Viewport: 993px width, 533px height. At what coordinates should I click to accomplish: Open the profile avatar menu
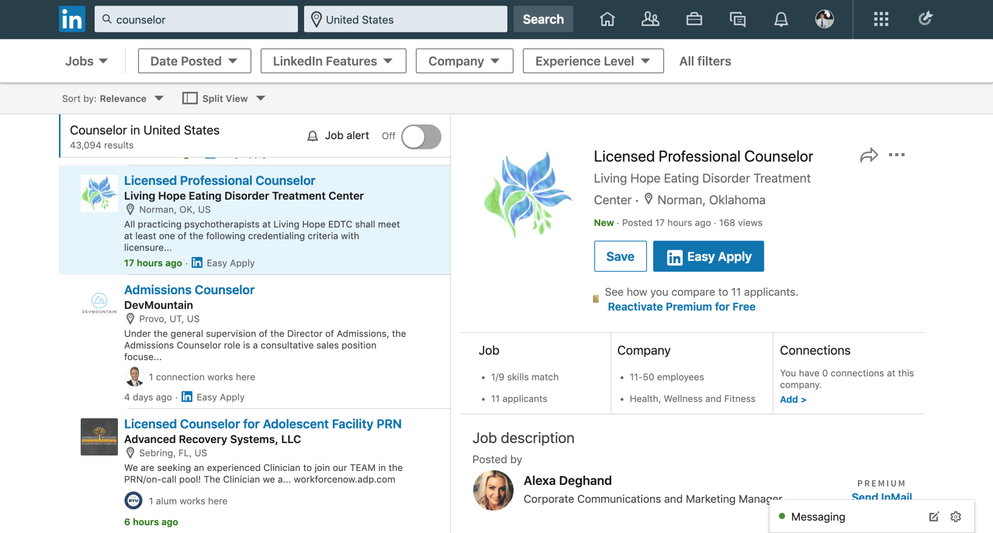click(824, 19)
